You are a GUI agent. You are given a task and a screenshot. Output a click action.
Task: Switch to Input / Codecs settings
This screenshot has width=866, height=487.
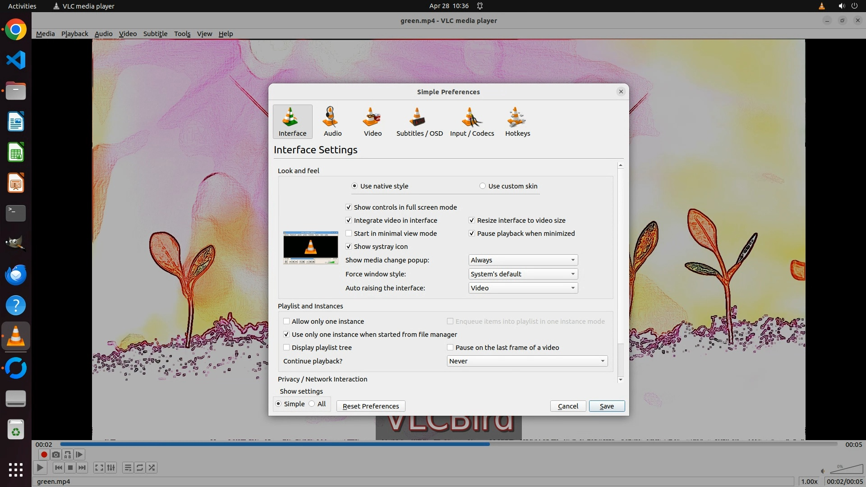(x=472, y=122)
